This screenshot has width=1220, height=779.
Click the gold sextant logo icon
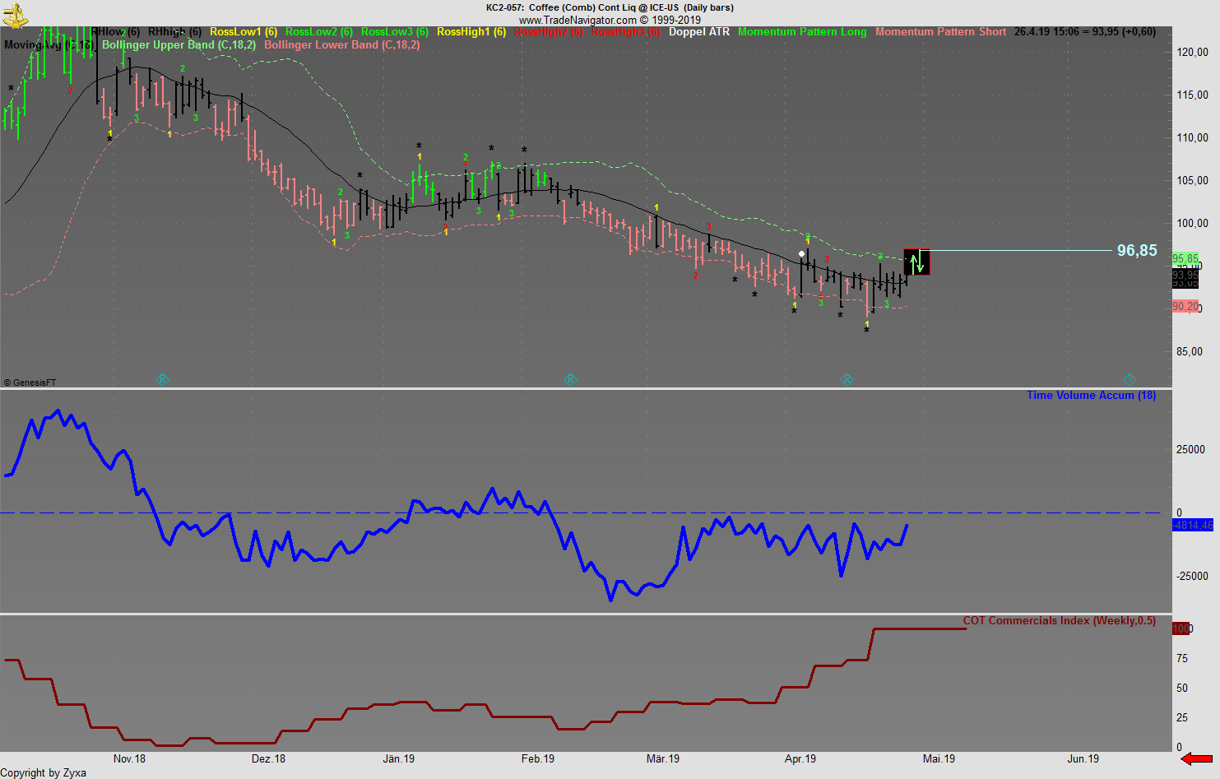pos(15,12)
